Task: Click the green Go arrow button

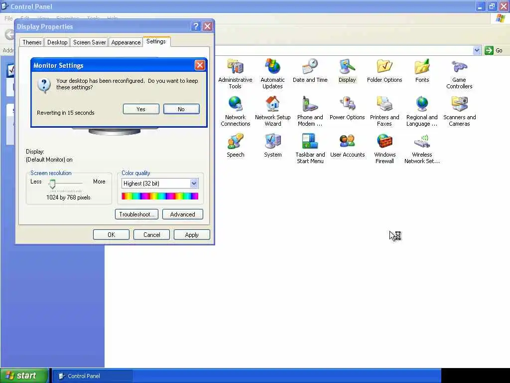Action: tap(489, 50)
